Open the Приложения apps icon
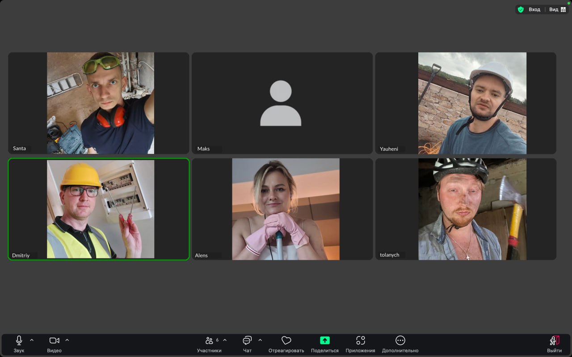 click(361, 340)
